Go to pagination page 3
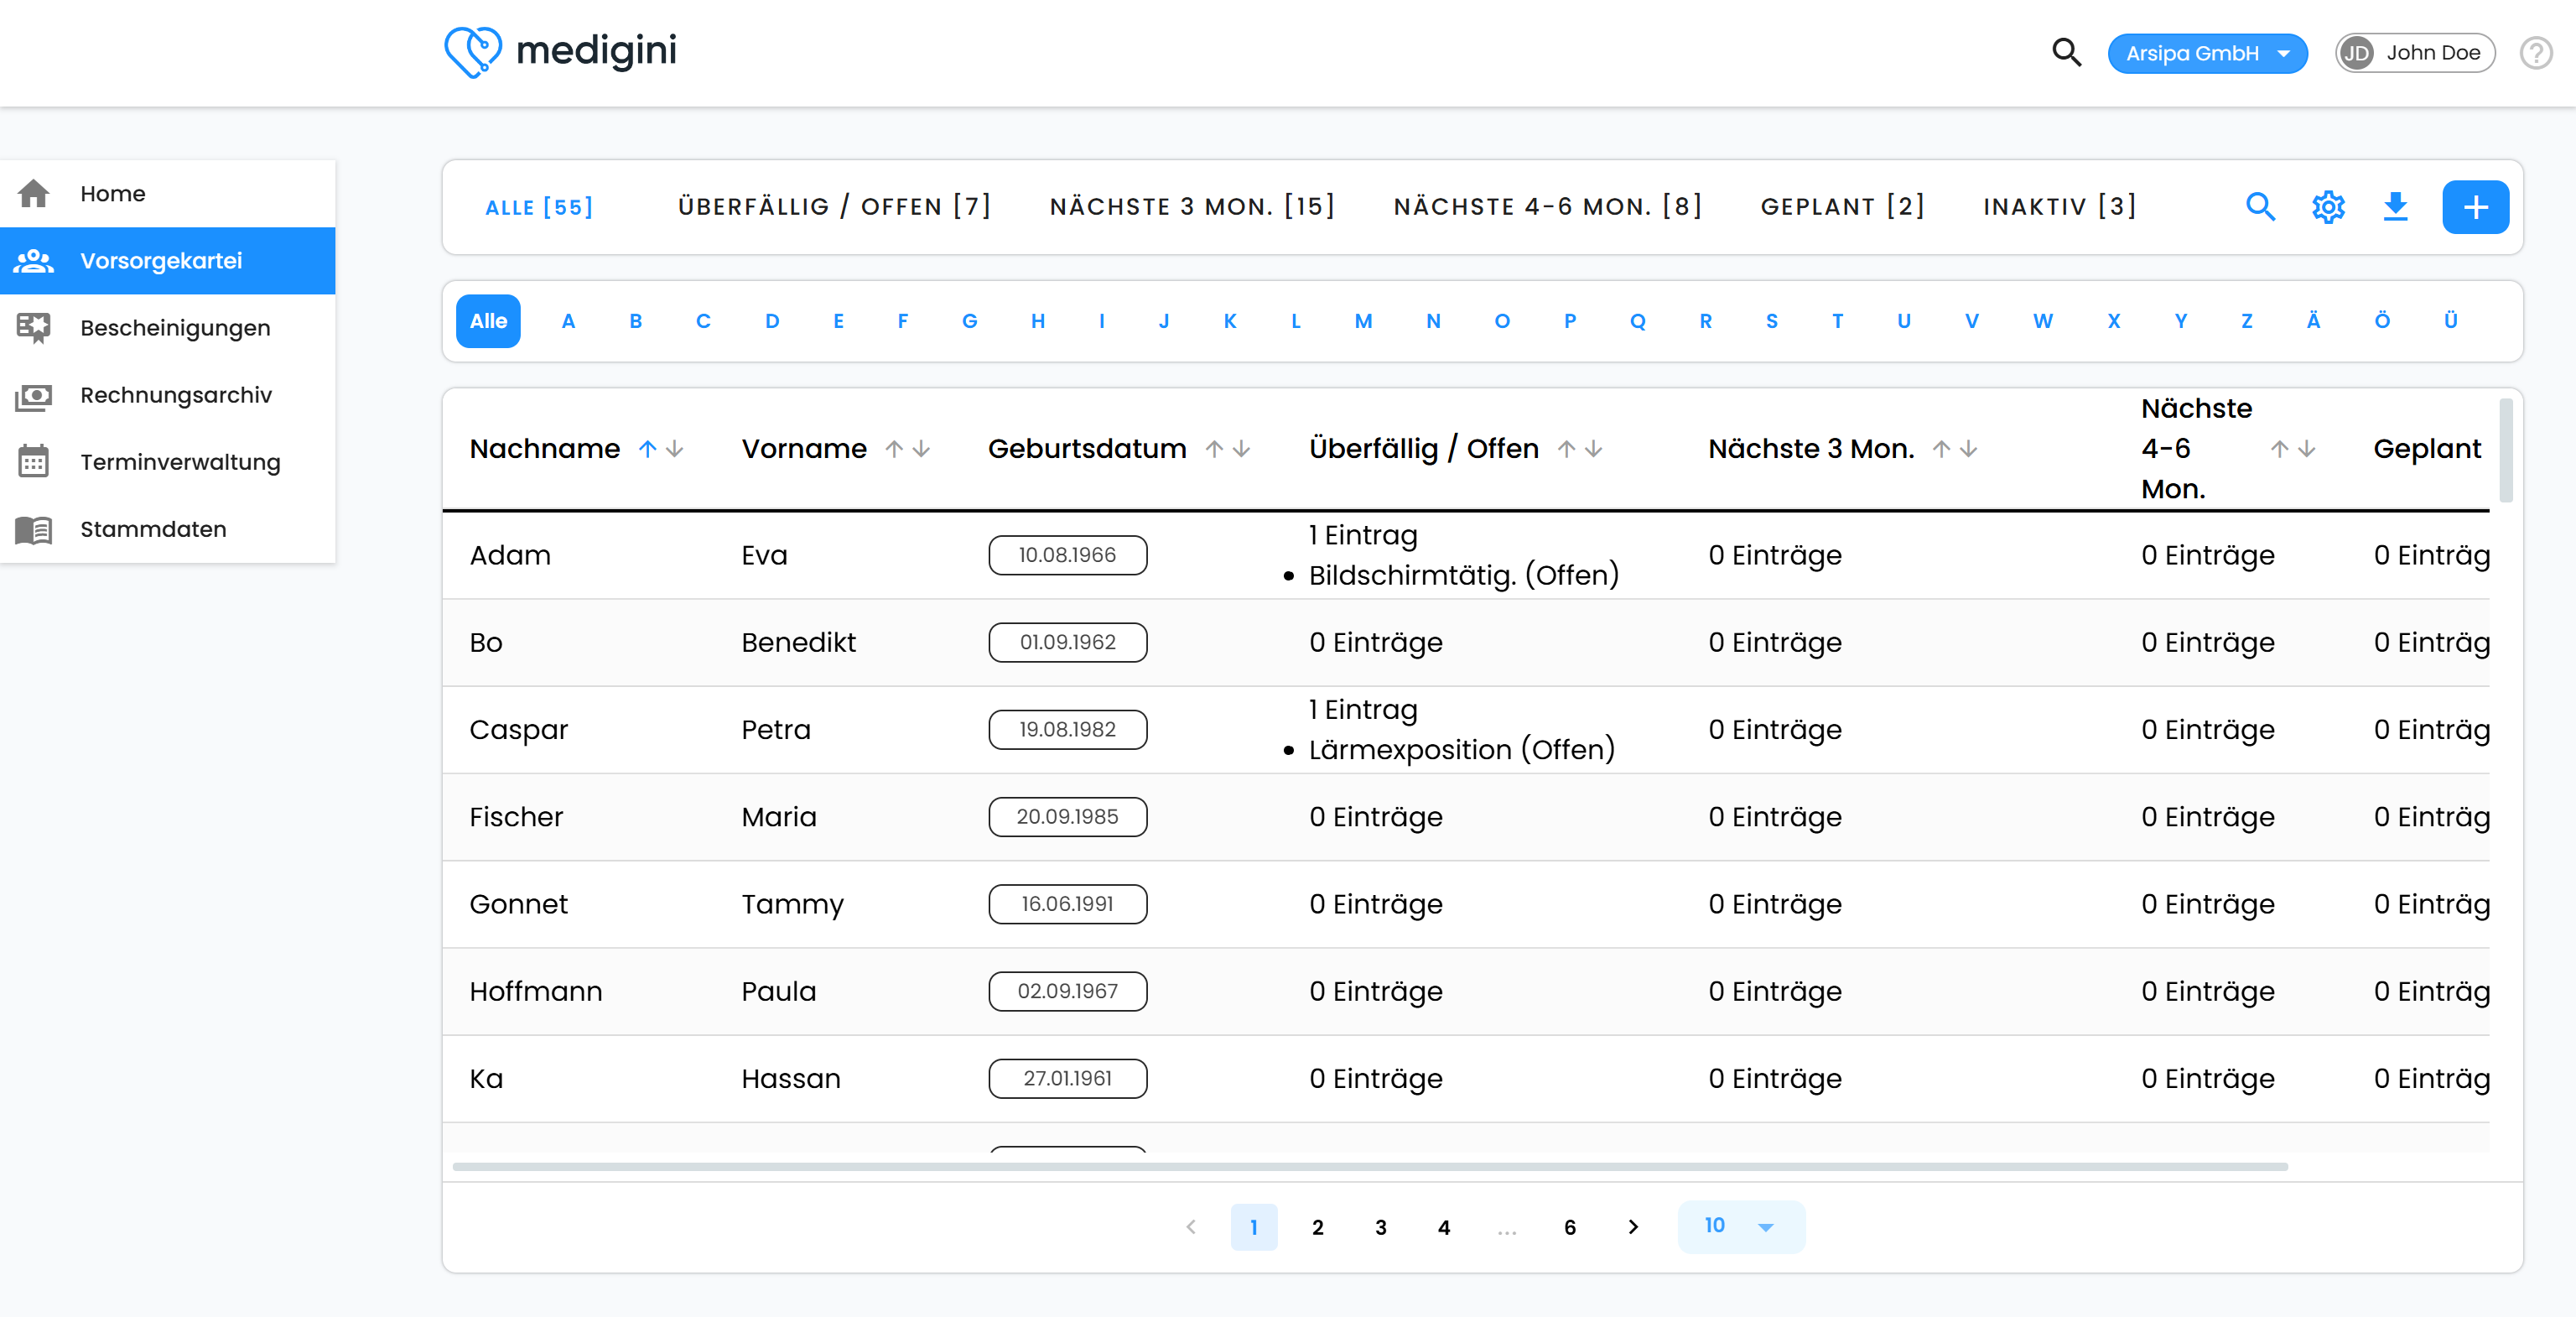Image resolution: width=2576 pixels, height=1317 pixels. pos(1380,1227)
